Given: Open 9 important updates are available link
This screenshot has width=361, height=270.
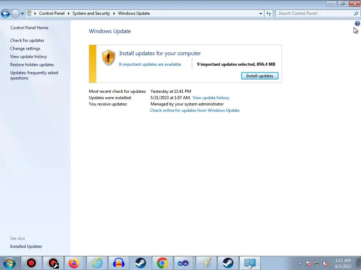Looking at the screenshot, I should point(150,64).
